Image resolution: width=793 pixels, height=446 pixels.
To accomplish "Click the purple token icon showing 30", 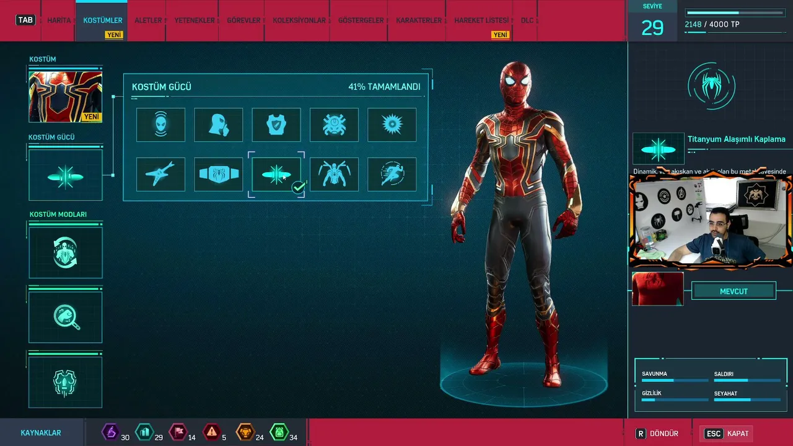I will pyautogui.click(x=110, y=432).
